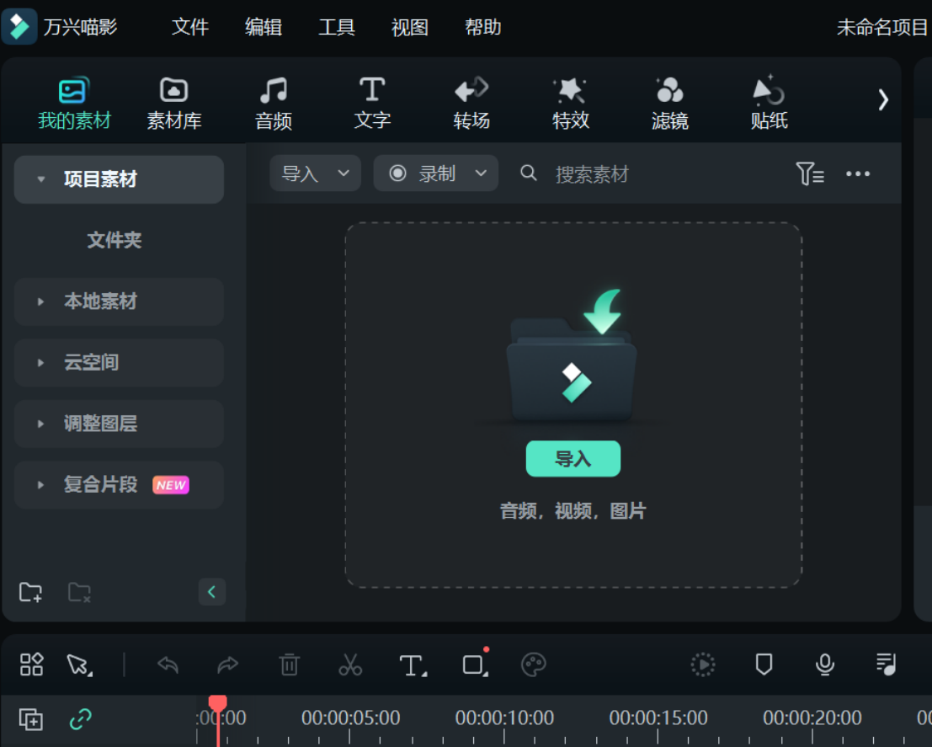Click the undo arrow icon
The image size is (932, 747).
[168, 664]
